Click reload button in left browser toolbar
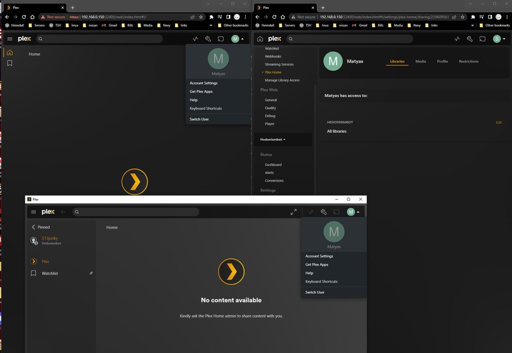The image size is (512, 353). [x=24, y=17]
